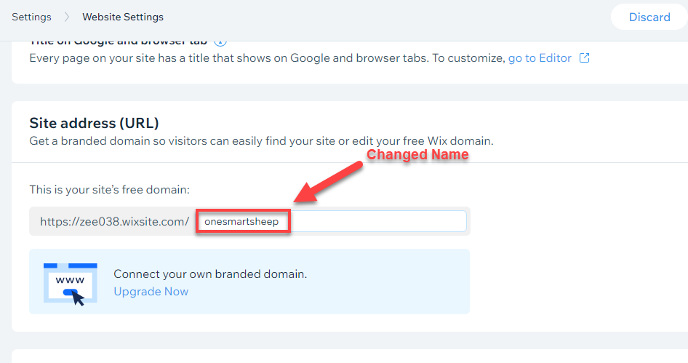
Task: Click the https://zee038.wixsite.com/ URL prefix
Action: click(114, 222)
